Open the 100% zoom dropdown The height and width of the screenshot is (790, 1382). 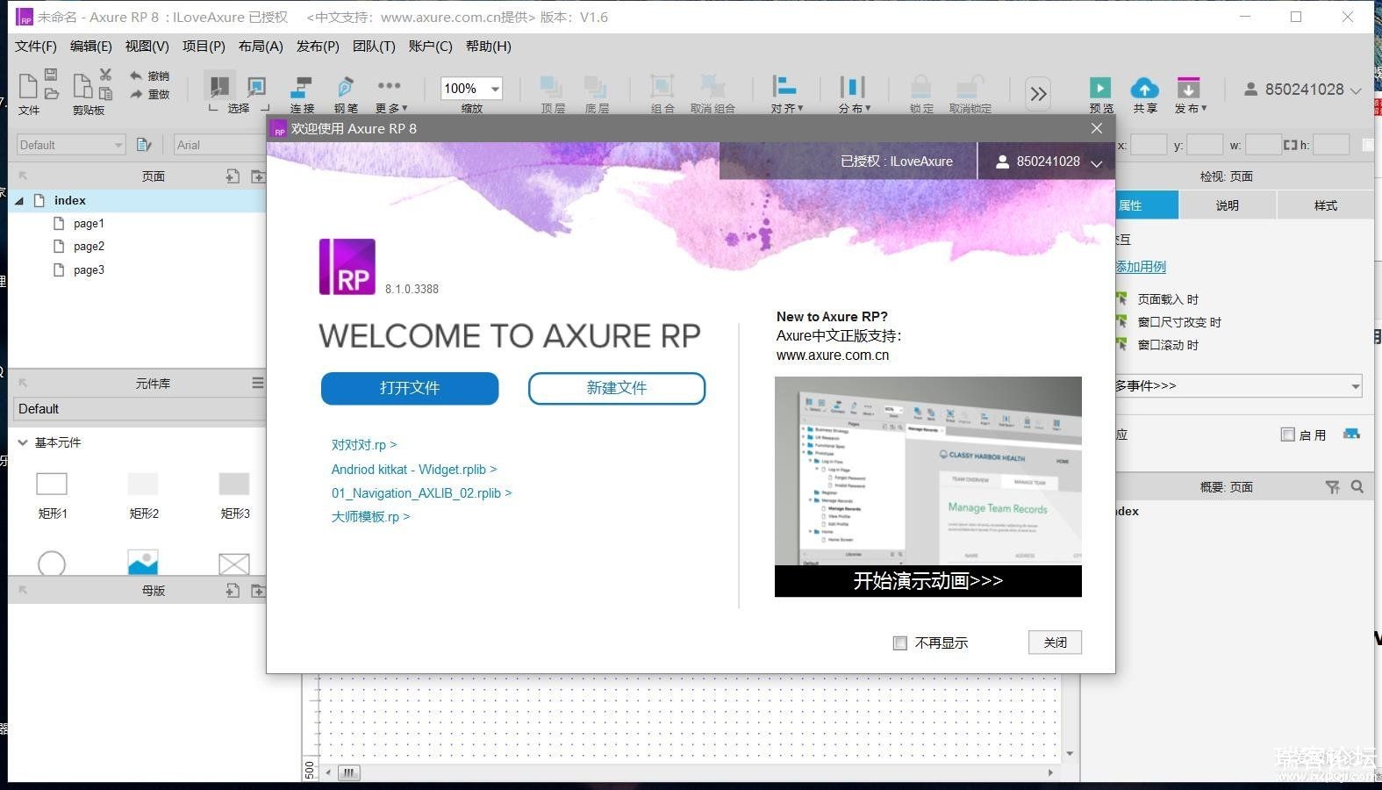click(495, 89)
